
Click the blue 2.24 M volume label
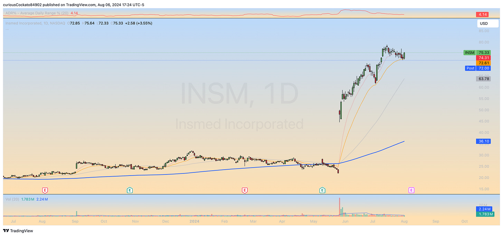tap(484, 209)
